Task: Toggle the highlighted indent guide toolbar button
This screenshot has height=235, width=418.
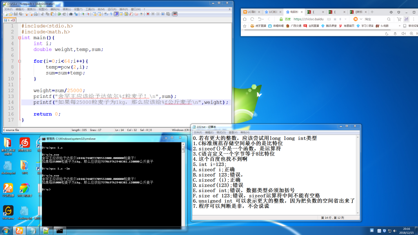Action: [116, 14]
